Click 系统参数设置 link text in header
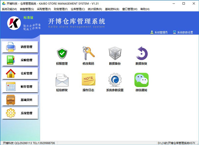199x145 pixels. click(x=185, y=33)
